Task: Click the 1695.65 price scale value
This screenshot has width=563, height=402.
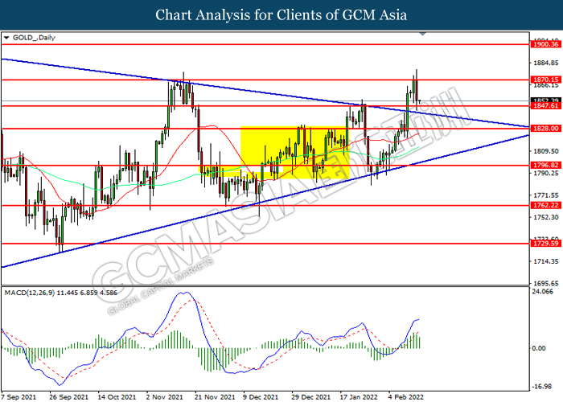Action: [x=546, y=283]
